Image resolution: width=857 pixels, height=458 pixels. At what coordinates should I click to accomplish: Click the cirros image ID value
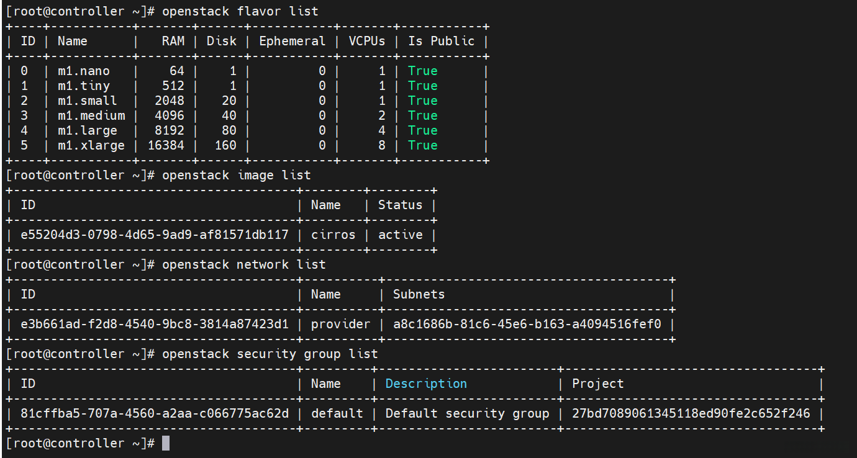[x=155, y=235]
